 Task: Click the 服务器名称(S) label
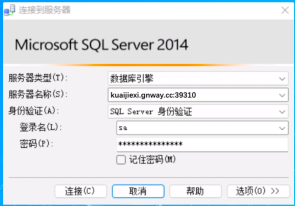[38, 94]
